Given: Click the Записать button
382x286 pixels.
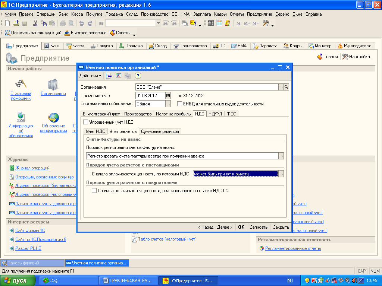Looking at the screenshot, I should pyautogui.click(x=259, y=227).
